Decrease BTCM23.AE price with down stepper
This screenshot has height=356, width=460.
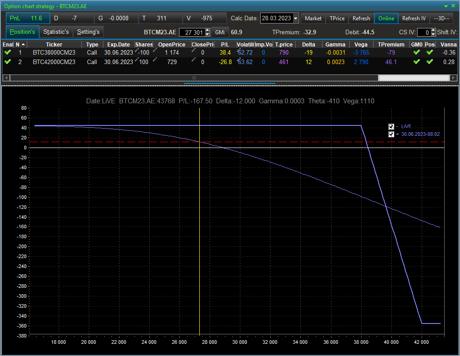(207, 34)
